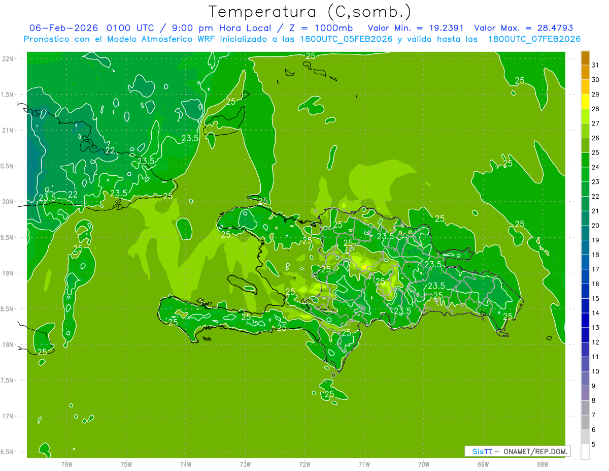
Task: Click the "71W" longitude axis label
Action: pos(364,464)
